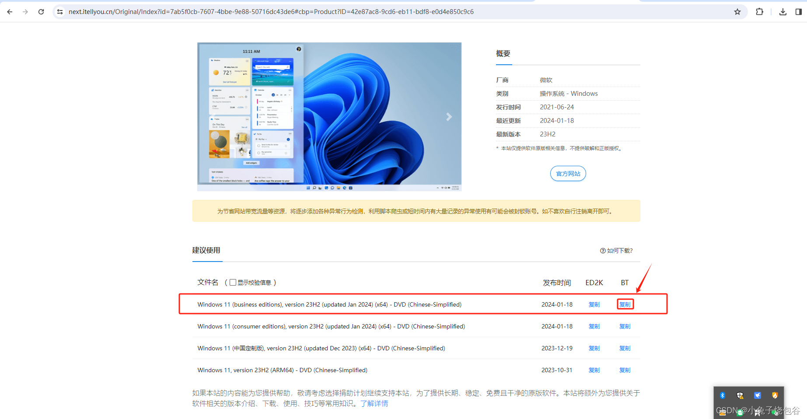Screen dimensions: 807x419
Task: Click the 2021-06-24 release date value
Action: coord(557,107)
